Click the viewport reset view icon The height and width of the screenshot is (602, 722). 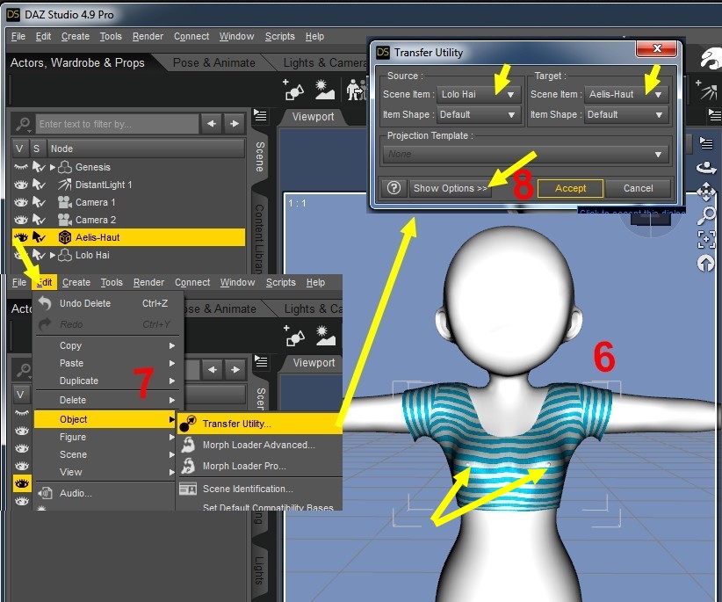706,264
